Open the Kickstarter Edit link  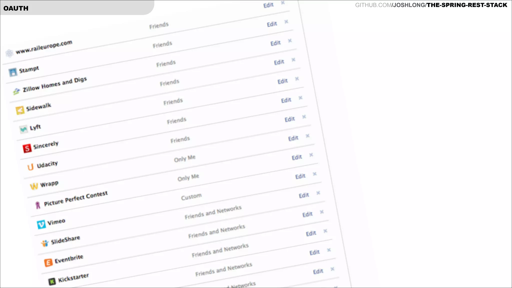318,271
